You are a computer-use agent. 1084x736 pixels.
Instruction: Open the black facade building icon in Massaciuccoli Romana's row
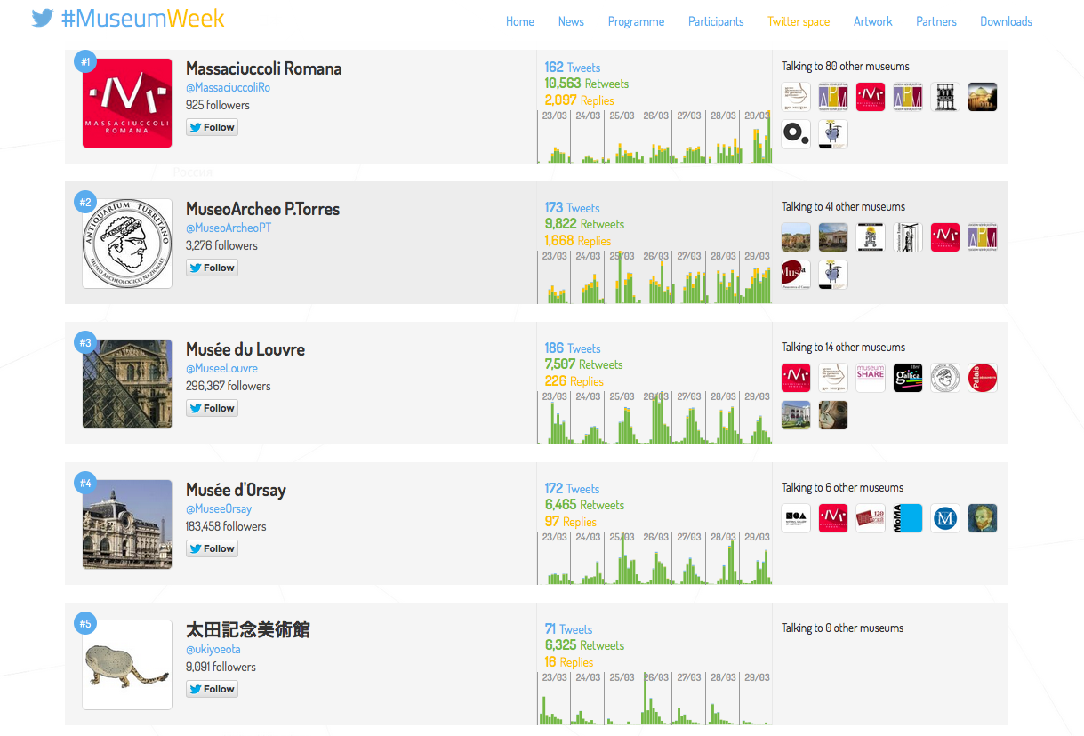pyautogui.click(x=945, y=97)
